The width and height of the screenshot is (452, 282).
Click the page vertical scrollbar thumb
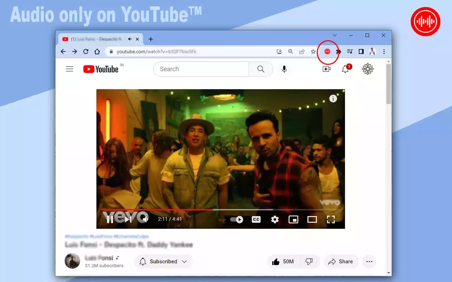point(388,84)
